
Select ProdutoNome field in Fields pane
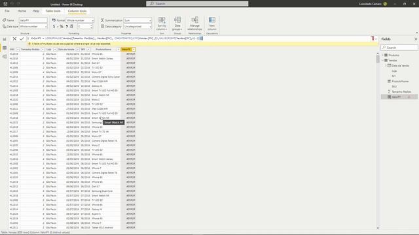[x=400, y=81]
